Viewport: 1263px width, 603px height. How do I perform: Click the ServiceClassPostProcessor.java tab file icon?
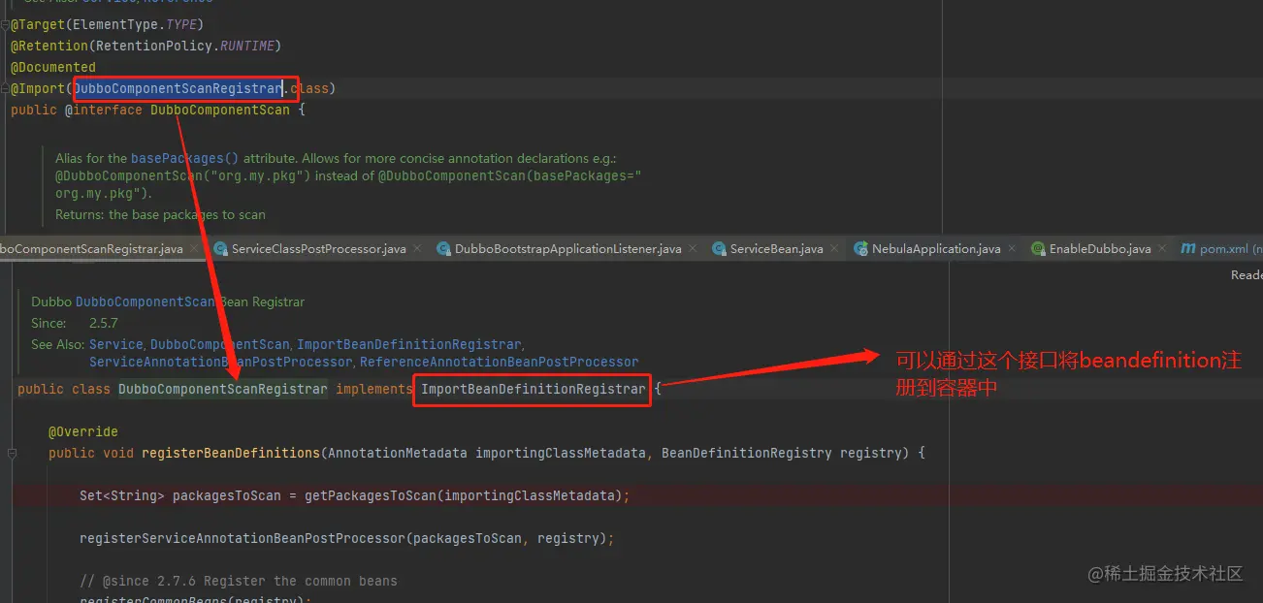220,249
